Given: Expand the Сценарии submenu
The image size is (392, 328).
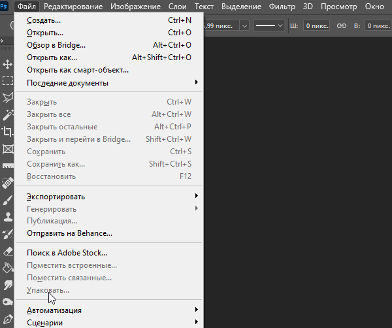Looking at the screenshot, I should (x=109, y=323).
